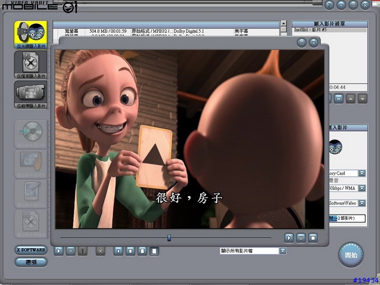Stop video in the preview window
This screenshot has height=285, width=380.
click(x=313, y=238)
